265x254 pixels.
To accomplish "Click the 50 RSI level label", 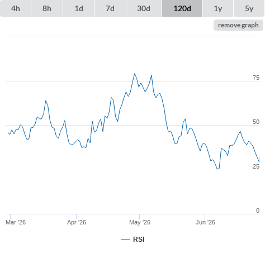I will [x=256, y=122].
